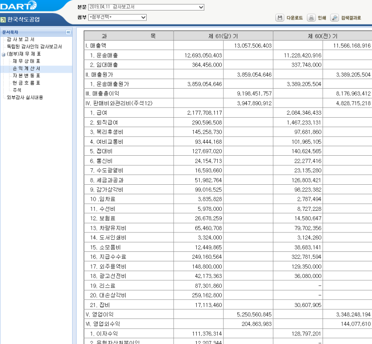The height and width of the screenshot is (344, 372).
Task: Open 현금흐름표 in the tree
Action: [x=27, y=83]
